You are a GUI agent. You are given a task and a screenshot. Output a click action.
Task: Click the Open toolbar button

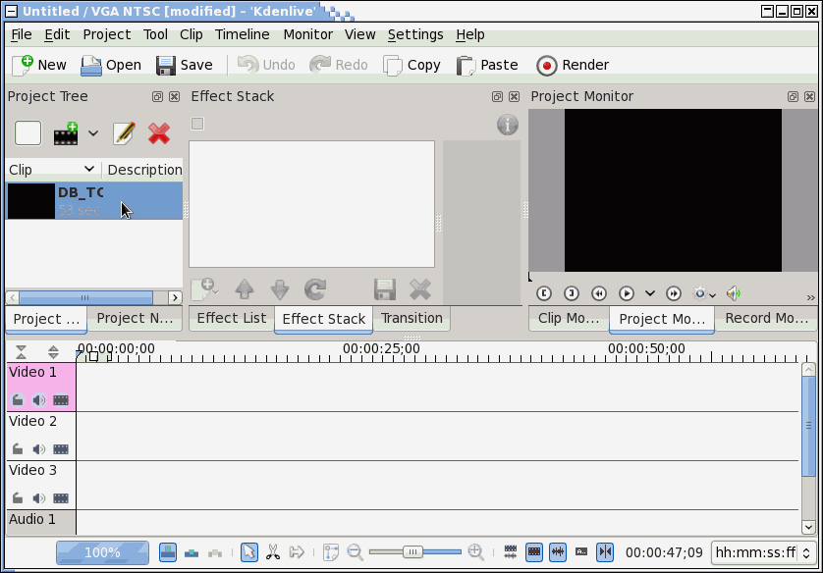click(x=111, y=65)
